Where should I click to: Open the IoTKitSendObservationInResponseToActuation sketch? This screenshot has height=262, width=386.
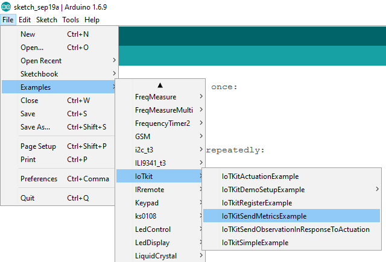pyautogui.click(x=291, y=229)
